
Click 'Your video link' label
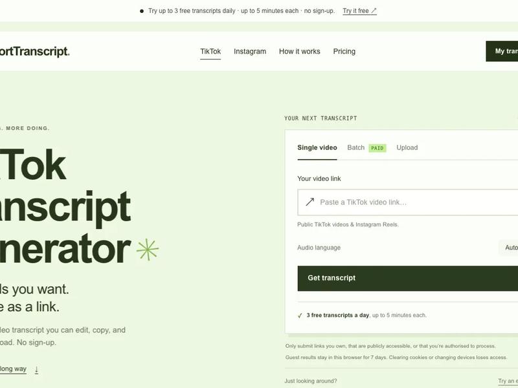click(319, 179)
